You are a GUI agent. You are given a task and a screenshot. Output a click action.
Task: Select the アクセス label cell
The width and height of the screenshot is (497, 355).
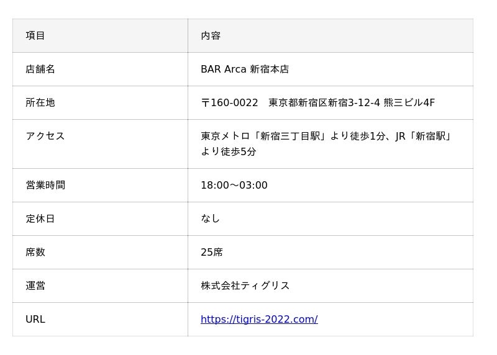point(100,144)
